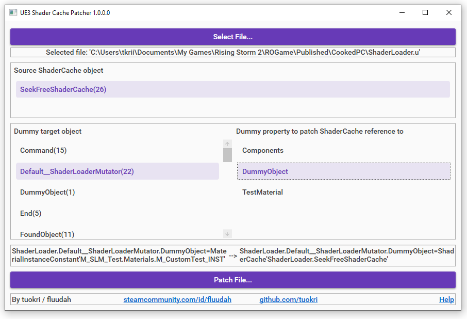Maximize the UE3 Shader Cache Patcher window
The width and height of the screenshot is (467, 319).
tap(425, 12)
